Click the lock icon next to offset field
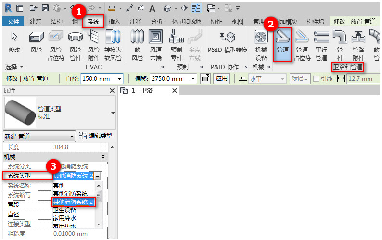This screenshot has width=382, height=240. point(205,78)
